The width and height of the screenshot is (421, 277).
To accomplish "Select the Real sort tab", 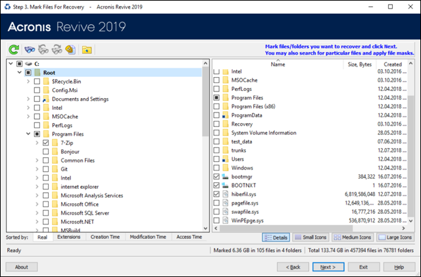I will 42,237.
